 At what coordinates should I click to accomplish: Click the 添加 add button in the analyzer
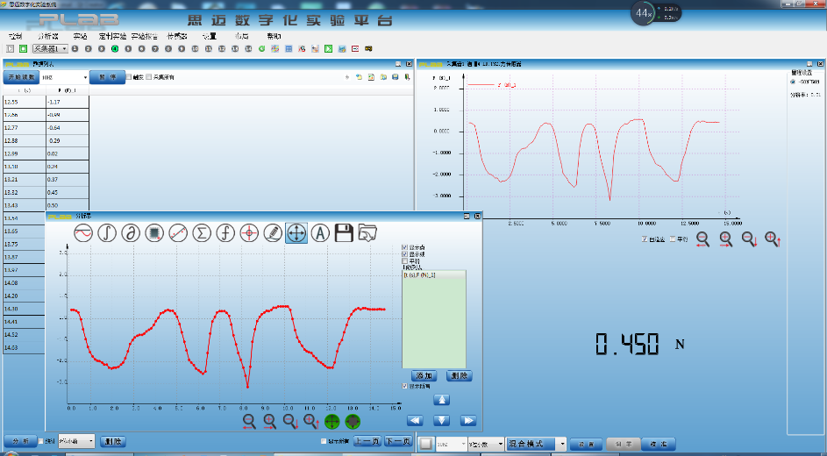424,375
